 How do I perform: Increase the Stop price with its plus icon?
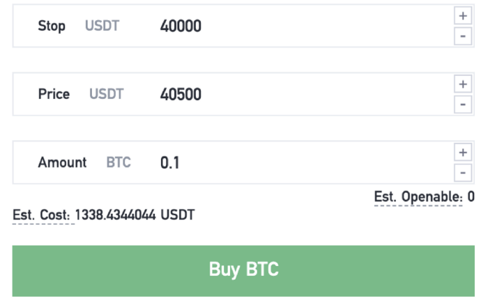463,16
